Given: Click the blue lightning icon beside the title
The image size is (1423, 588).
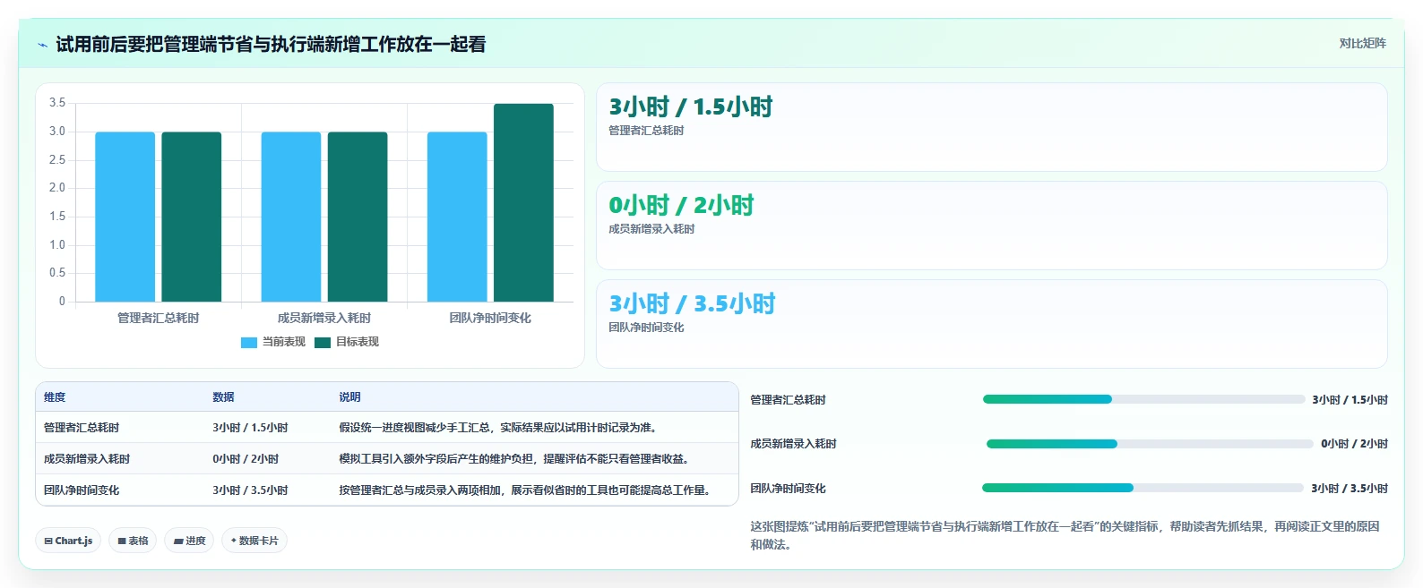Looking at the screenshot, I should pyautogui.click(x=42, y=45).
